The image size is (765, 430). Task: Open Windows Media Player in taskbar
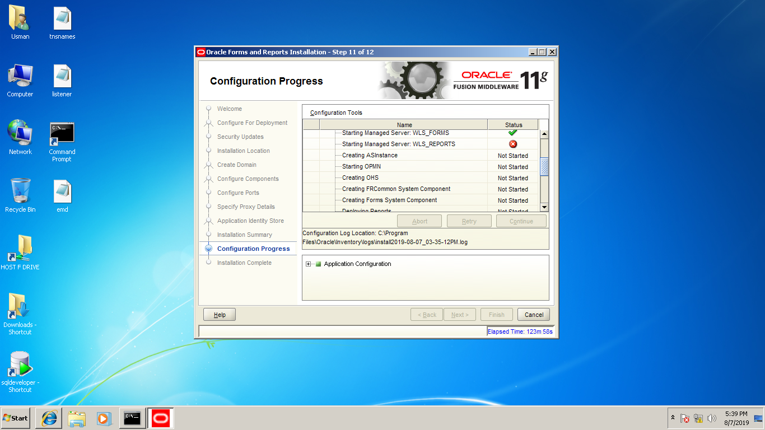coord(104,418)
